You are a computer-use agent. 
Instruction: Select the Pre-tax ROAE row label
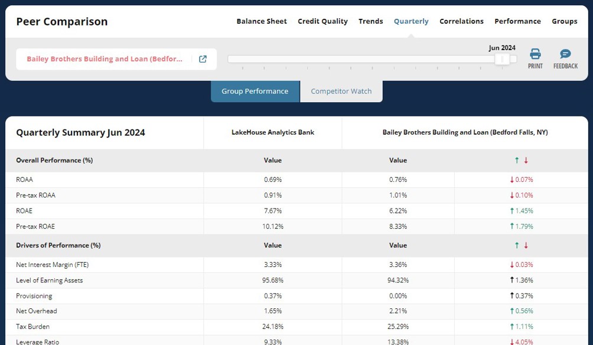(x=35, y=227)
